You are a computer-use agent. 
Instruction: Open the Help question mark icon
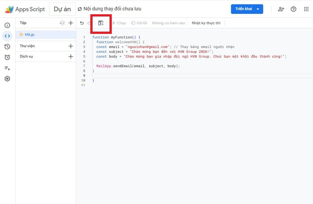(x=293, y=9)
